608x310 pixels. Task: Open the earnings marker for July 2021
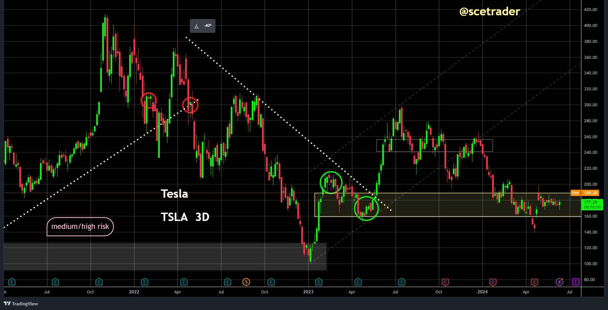click(55, 282)
